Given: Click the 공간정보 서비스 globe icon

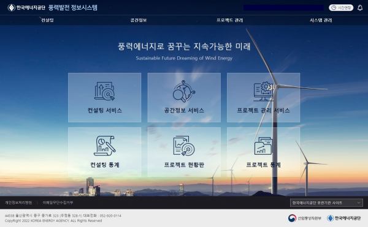Looking at the screenshot, I should 184,91.
